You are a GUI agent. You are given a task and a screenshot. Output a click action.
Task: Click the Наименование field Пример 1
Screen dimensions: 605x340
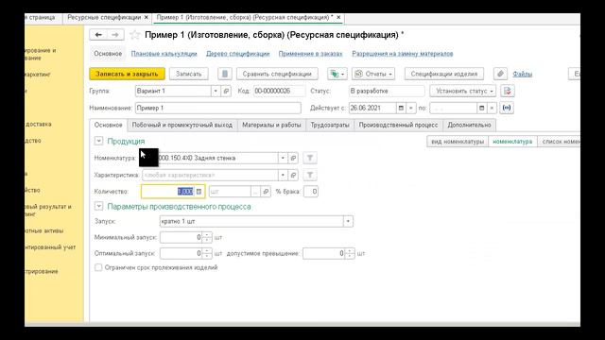218,108
